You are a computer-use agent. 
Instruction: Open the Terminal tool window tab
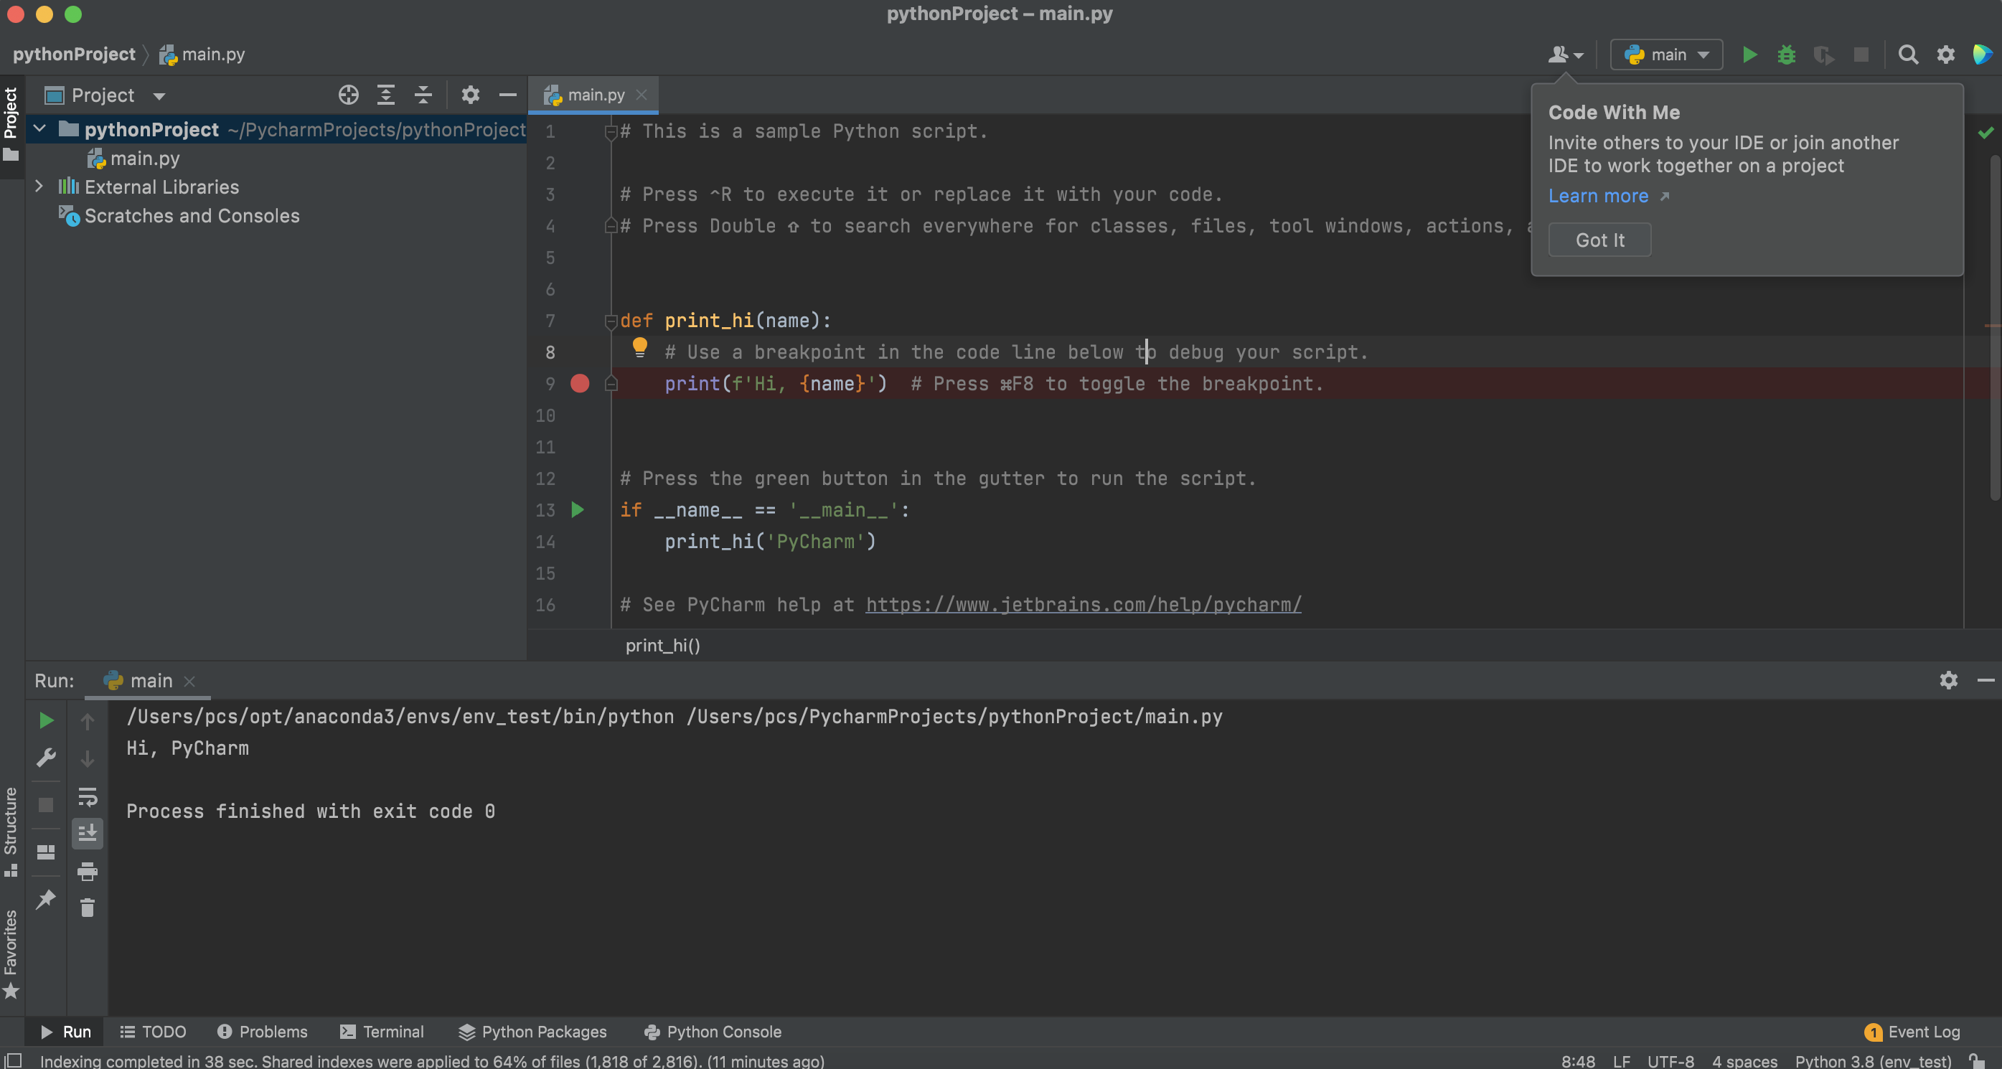pyautogui.click(x=382, y=1032)
